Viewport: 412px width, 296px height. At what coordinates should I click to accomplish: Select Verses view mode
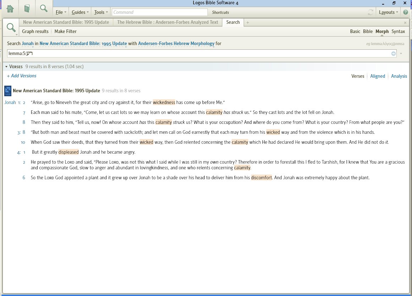[x=358, y=76]
